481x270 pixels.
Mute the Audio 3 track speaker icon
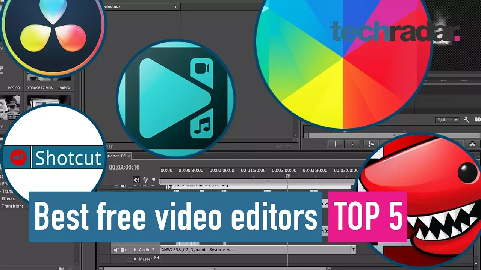point(116,250)
